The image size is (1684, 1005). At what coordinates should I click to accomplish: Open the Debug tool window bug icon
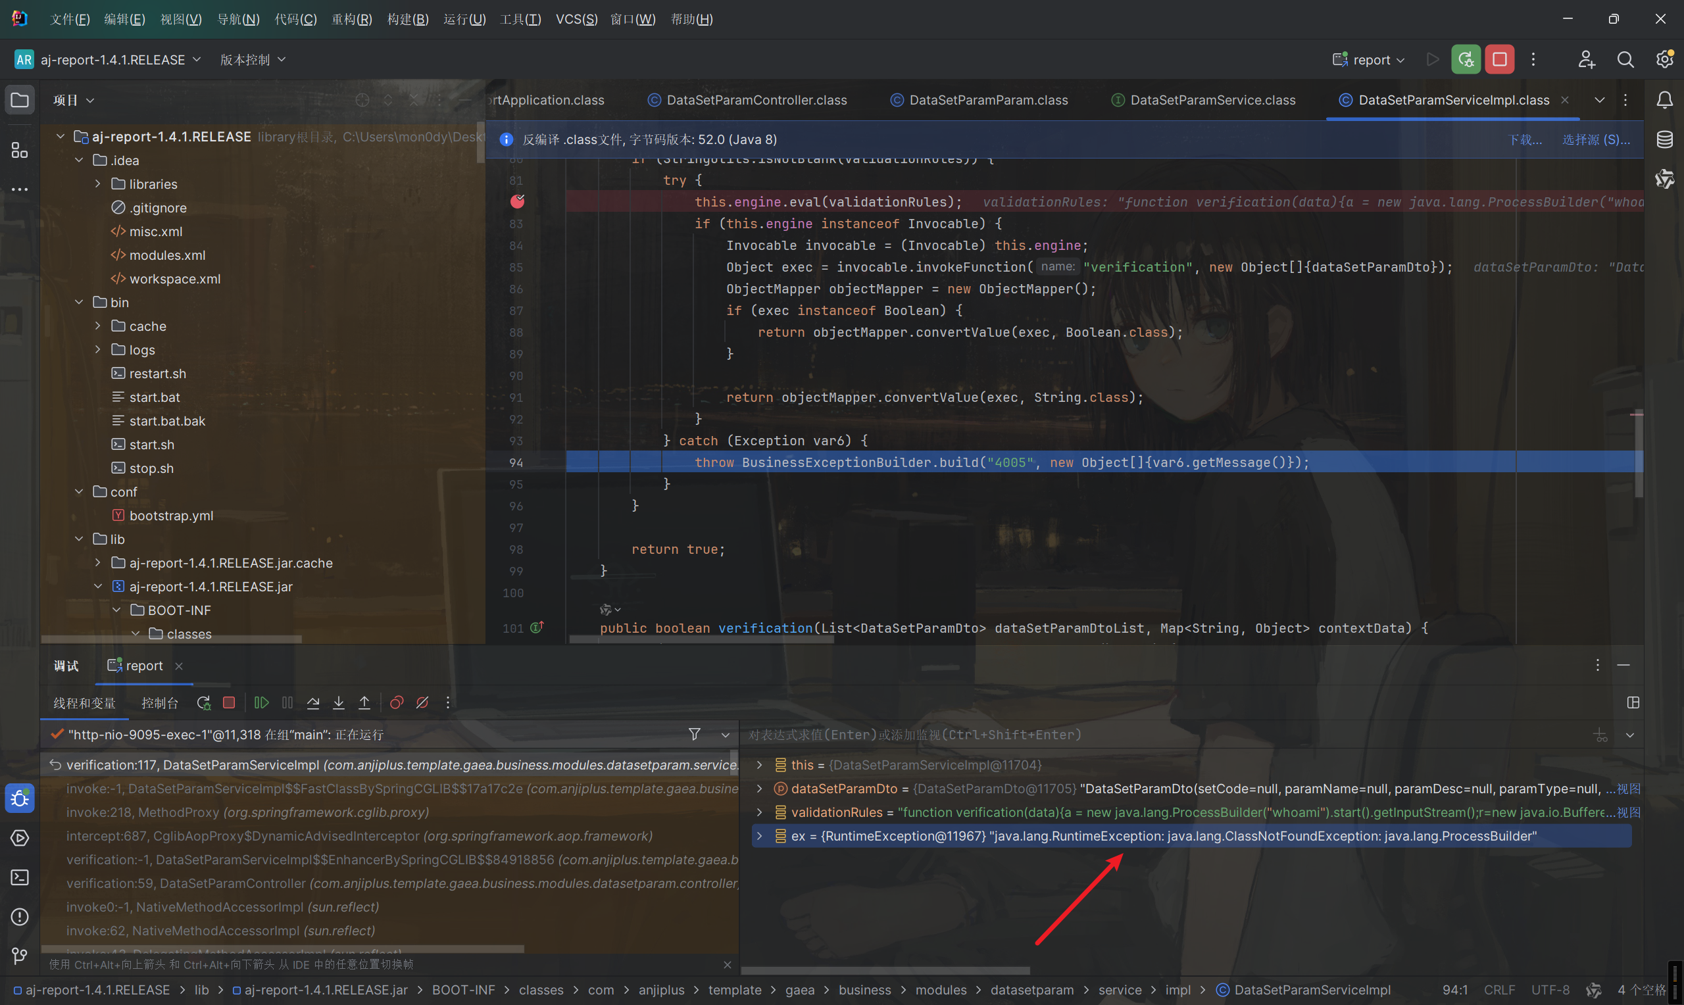[x=20, y=798]
